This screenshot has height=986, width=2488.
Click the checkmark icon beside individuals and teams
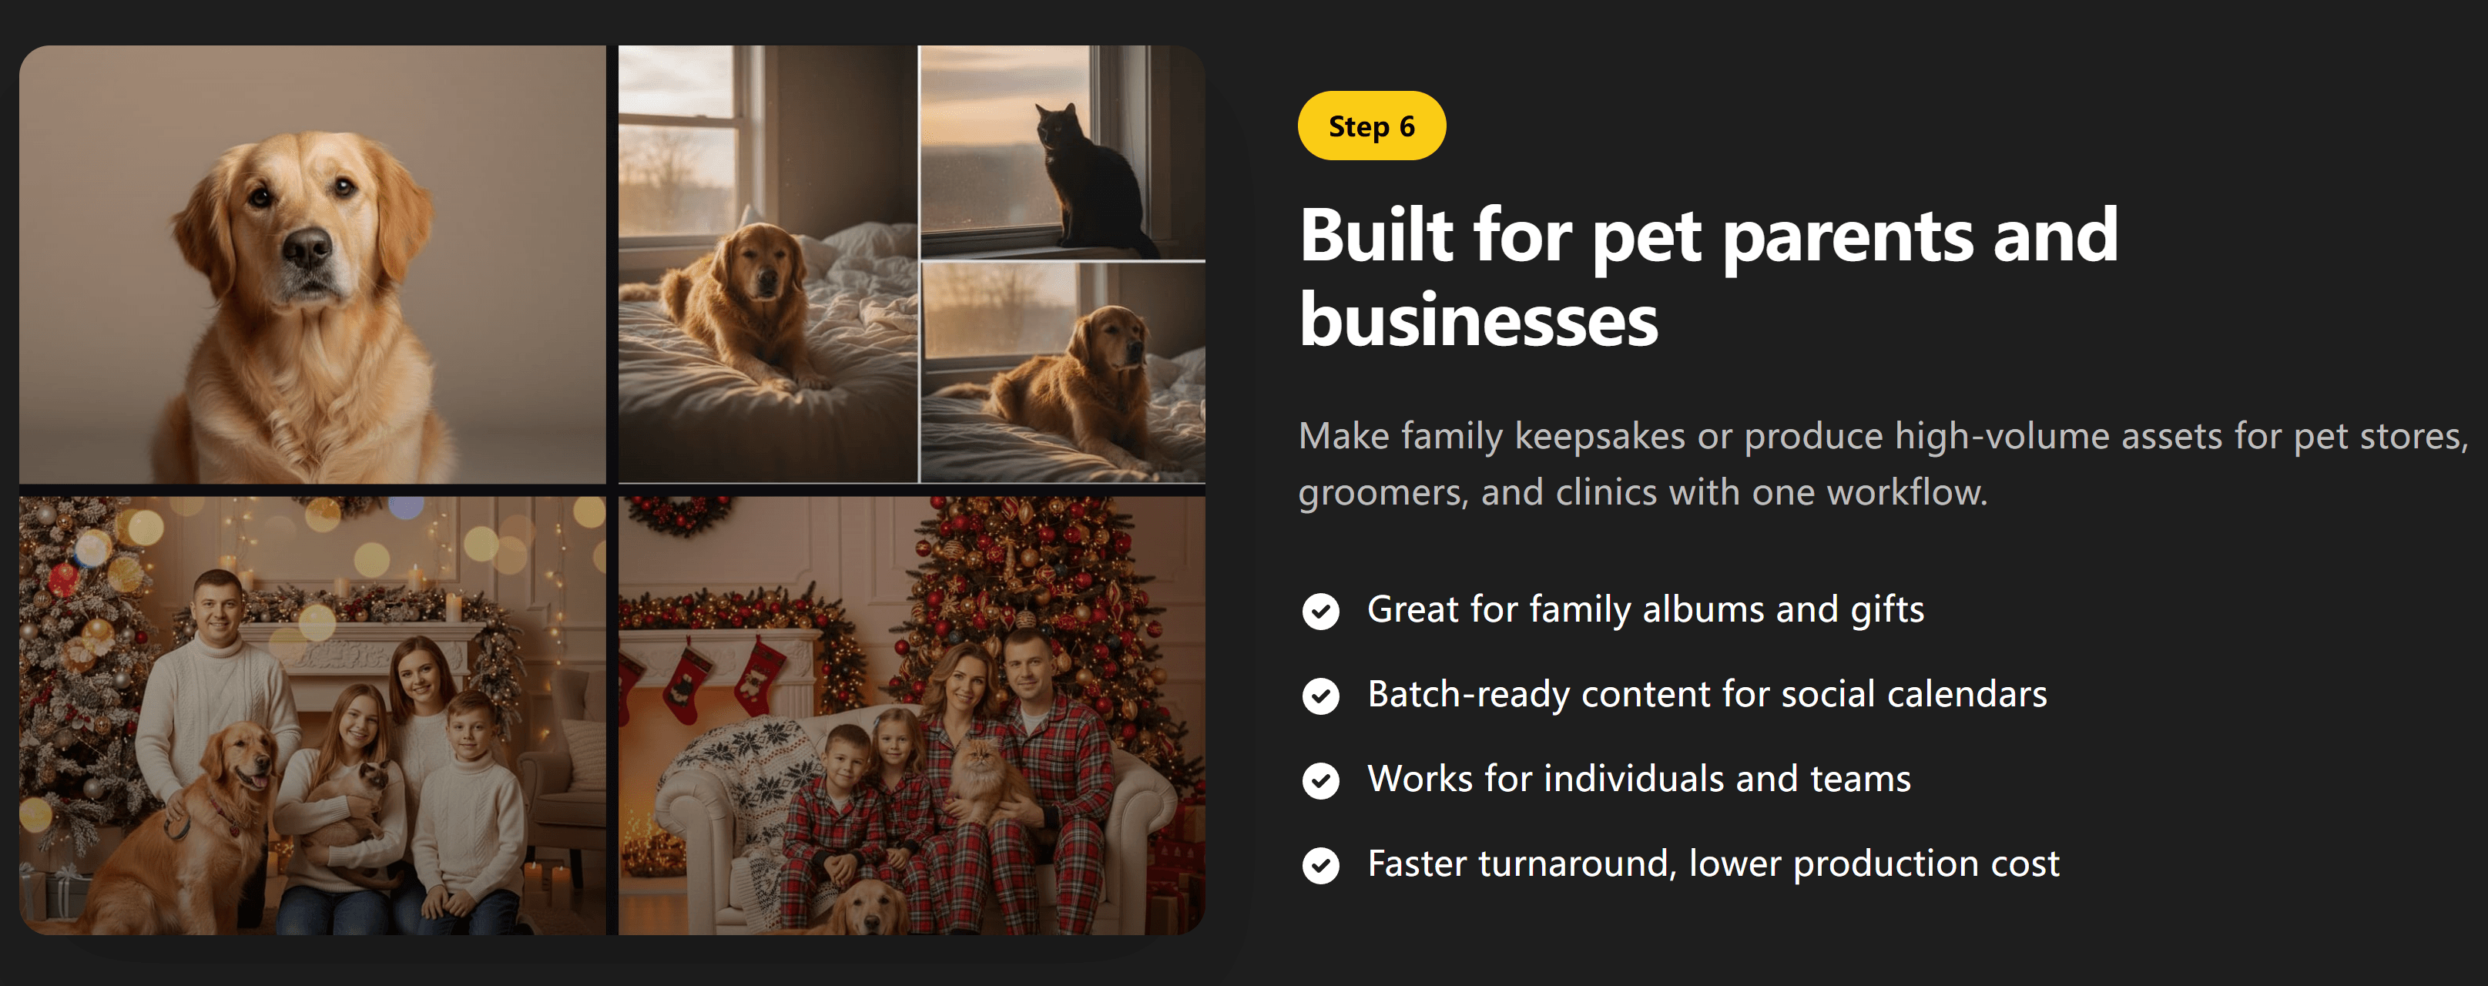coord(1320,780)
